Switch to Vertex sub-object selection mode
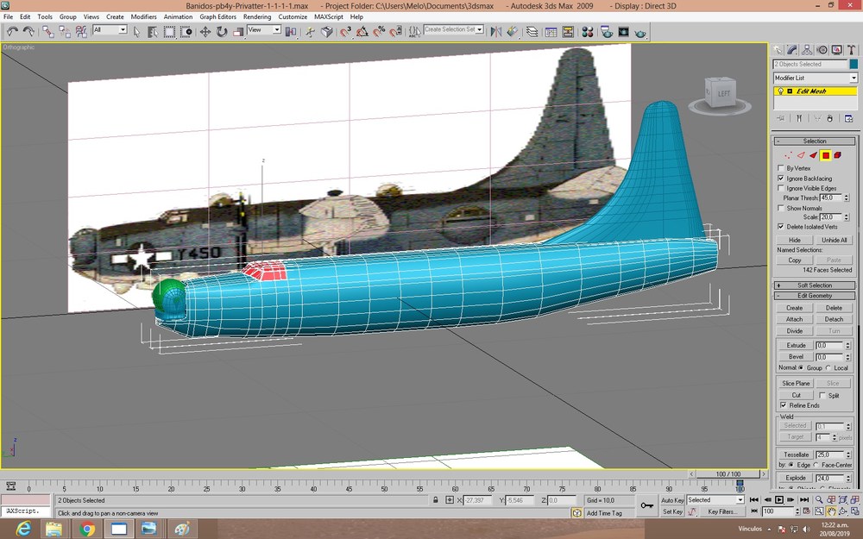This screenshot has width=863, height=539. coord(788,155)
